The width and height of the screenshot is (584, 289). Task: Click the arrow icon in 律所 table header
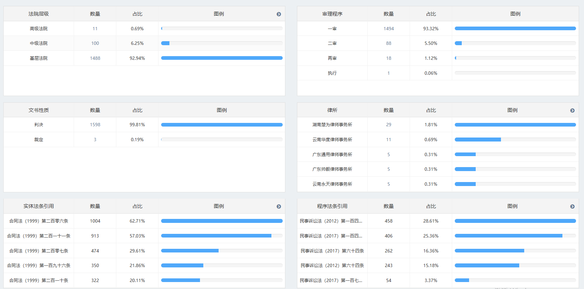[x=572, y=110]
